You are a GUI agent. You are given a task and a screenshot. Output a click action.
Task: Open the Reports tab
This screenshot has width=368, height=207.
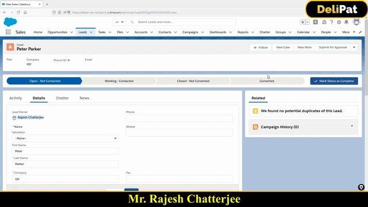point(243,32)
